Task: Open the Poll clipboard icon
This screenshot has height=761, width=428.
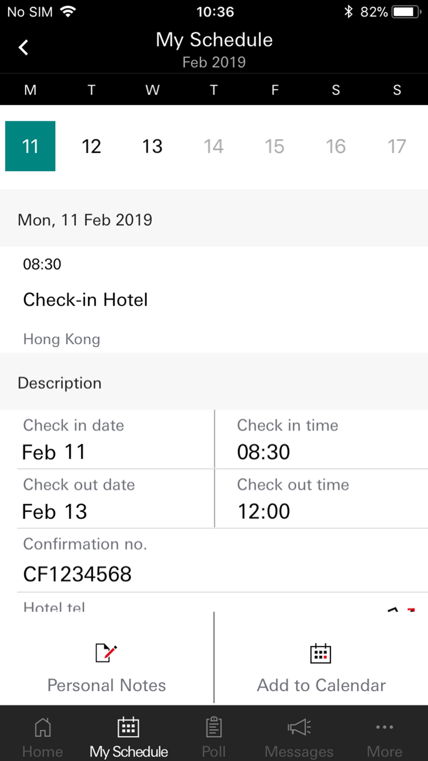Action: [214, 727]
